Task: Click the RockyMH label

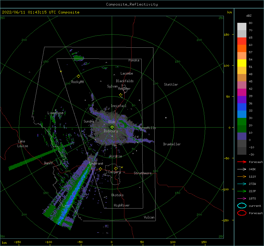Action: tap(77, 82)
